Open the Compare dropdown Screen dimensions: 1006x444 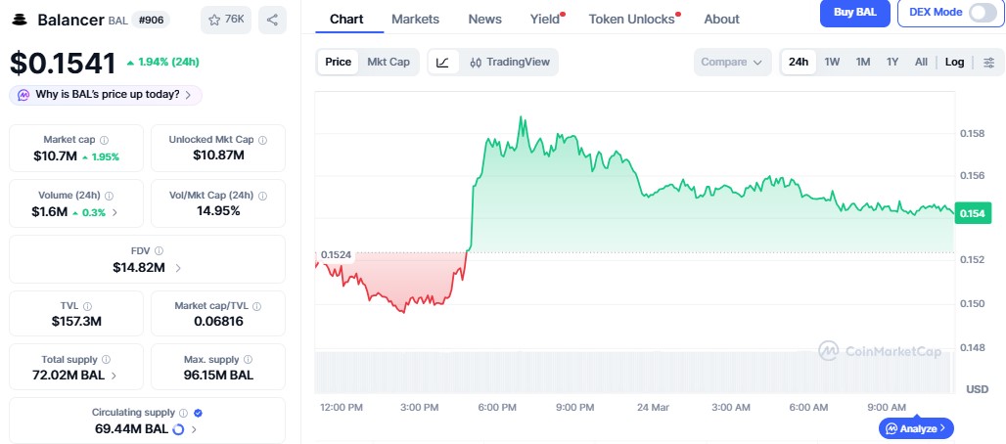tap(732, 63)
